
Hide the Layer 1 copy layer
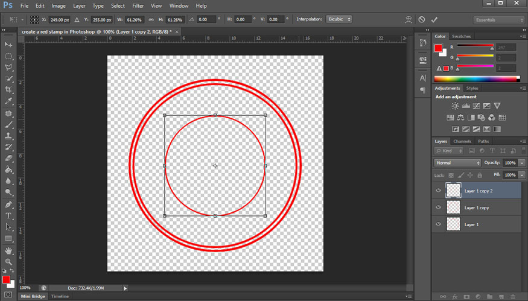[438, 207]
